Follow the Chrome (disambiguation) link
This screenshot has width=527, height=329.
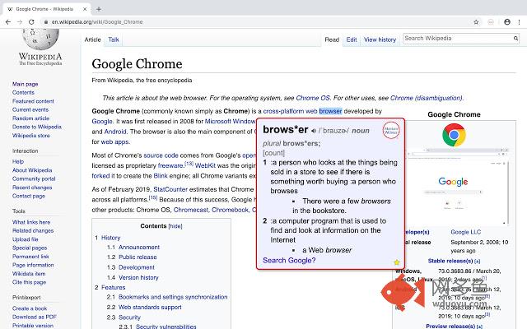click(427, 98)
